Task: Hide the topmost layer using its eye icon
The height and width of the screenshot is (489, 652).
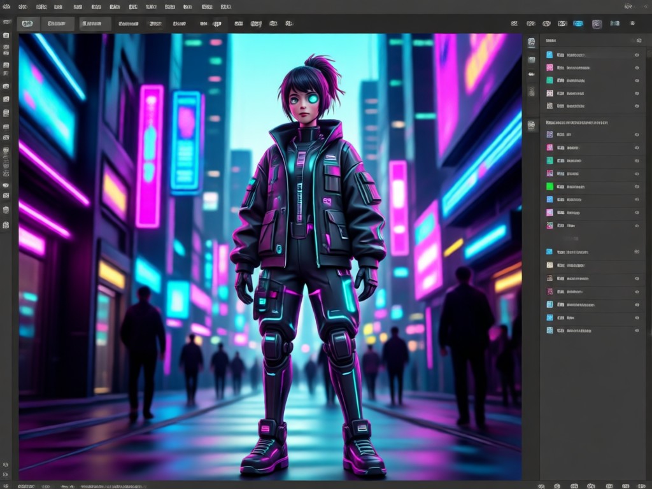Action: coord(637,55)
